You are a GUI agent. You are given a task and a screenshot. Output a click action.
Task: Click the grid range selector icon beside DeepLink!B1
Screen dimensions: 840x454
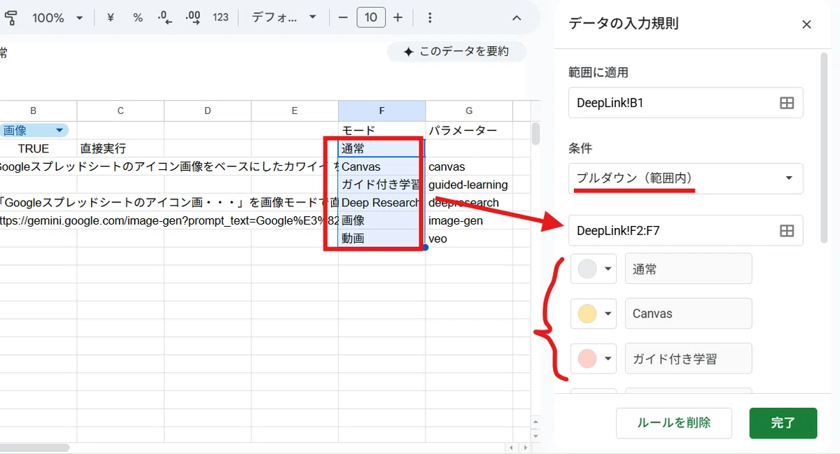click(x=787, y=103)
